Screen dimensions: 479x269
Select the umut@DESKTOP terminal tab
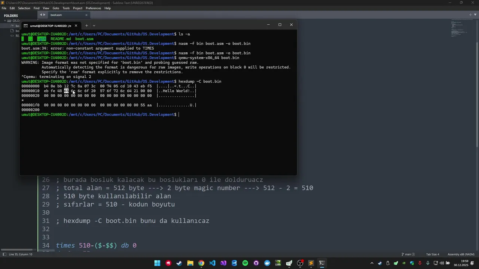click(51, 26)
